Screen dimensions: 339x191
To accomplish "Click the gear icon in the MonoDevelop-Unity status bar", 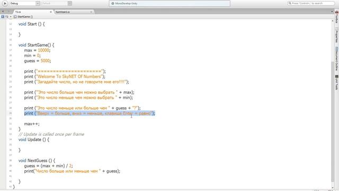I will click(113, 4).
